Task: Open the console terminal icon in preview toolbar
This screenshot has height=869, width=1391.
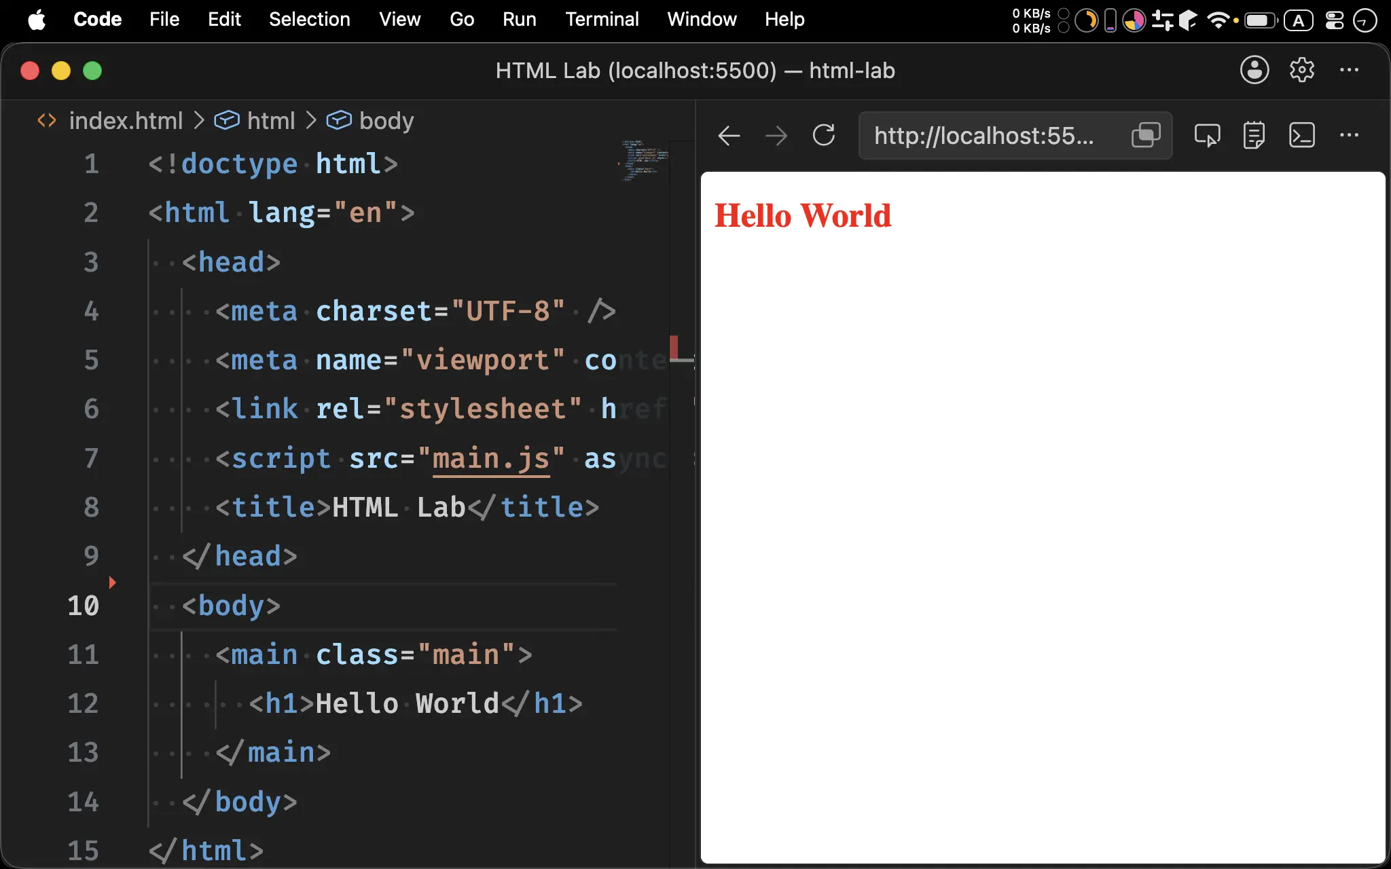Action: coord(1302,136)
